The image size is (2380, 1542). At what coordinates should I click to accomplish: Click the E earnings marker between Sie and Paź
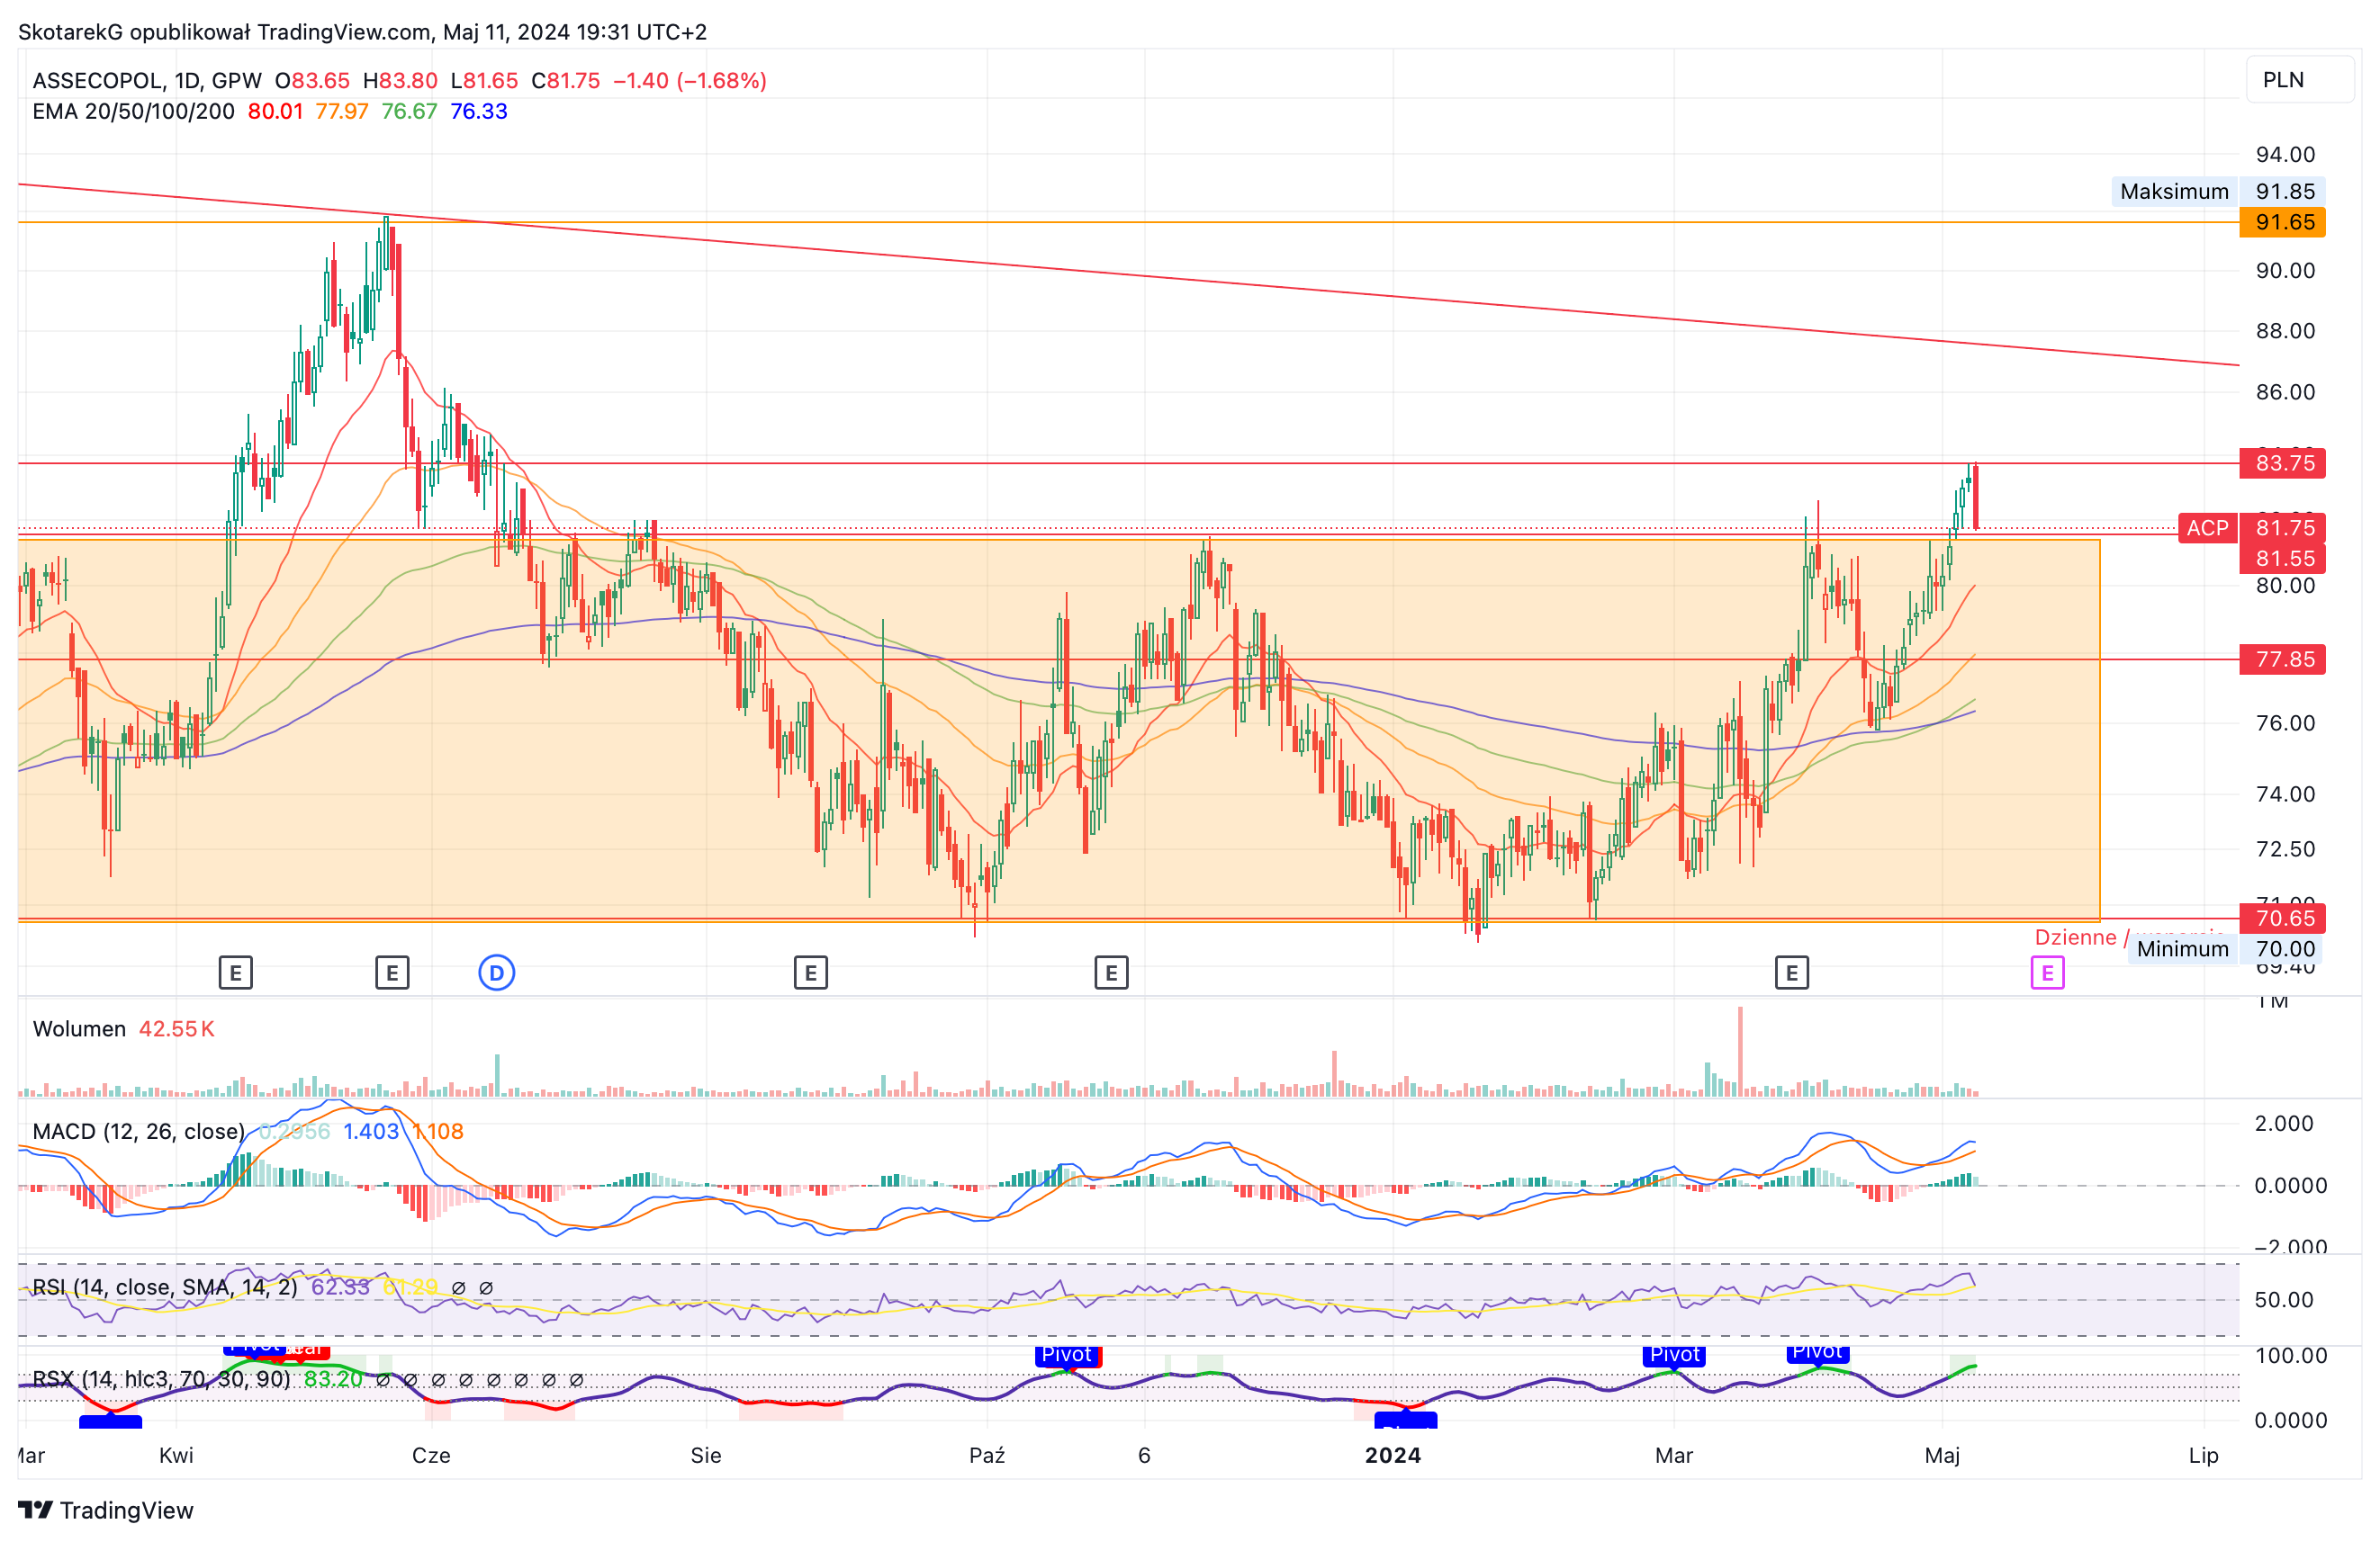[x=810, y=973]
